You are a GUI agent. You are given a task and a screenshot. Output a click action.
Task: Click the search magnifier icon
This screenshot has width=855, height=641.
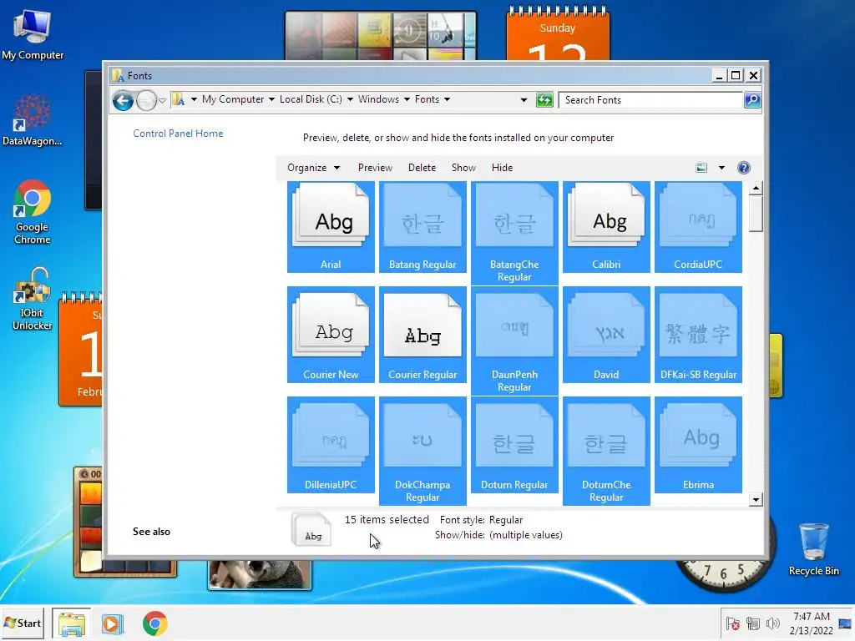point(752,100)
